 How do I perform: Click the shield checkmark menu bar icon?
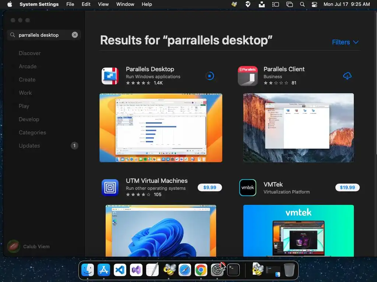click(x=248, y=4)
